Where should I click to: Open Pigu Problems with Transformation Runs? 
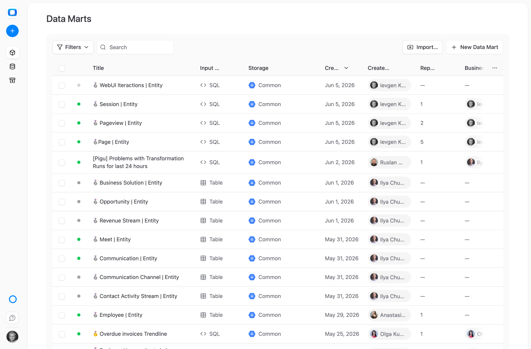pos(138,162)
